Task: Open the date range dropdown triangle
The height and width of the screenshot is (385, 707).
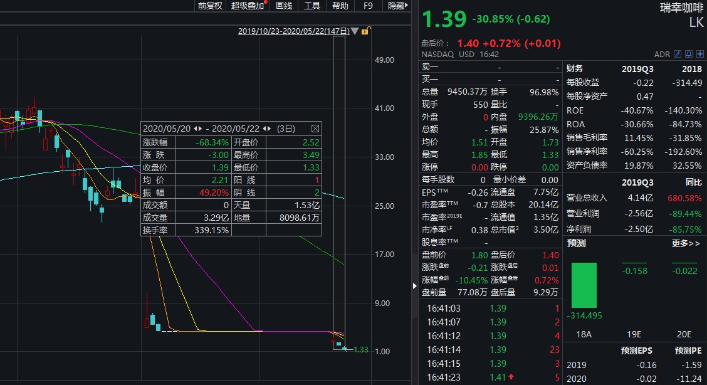Action: 355,31
